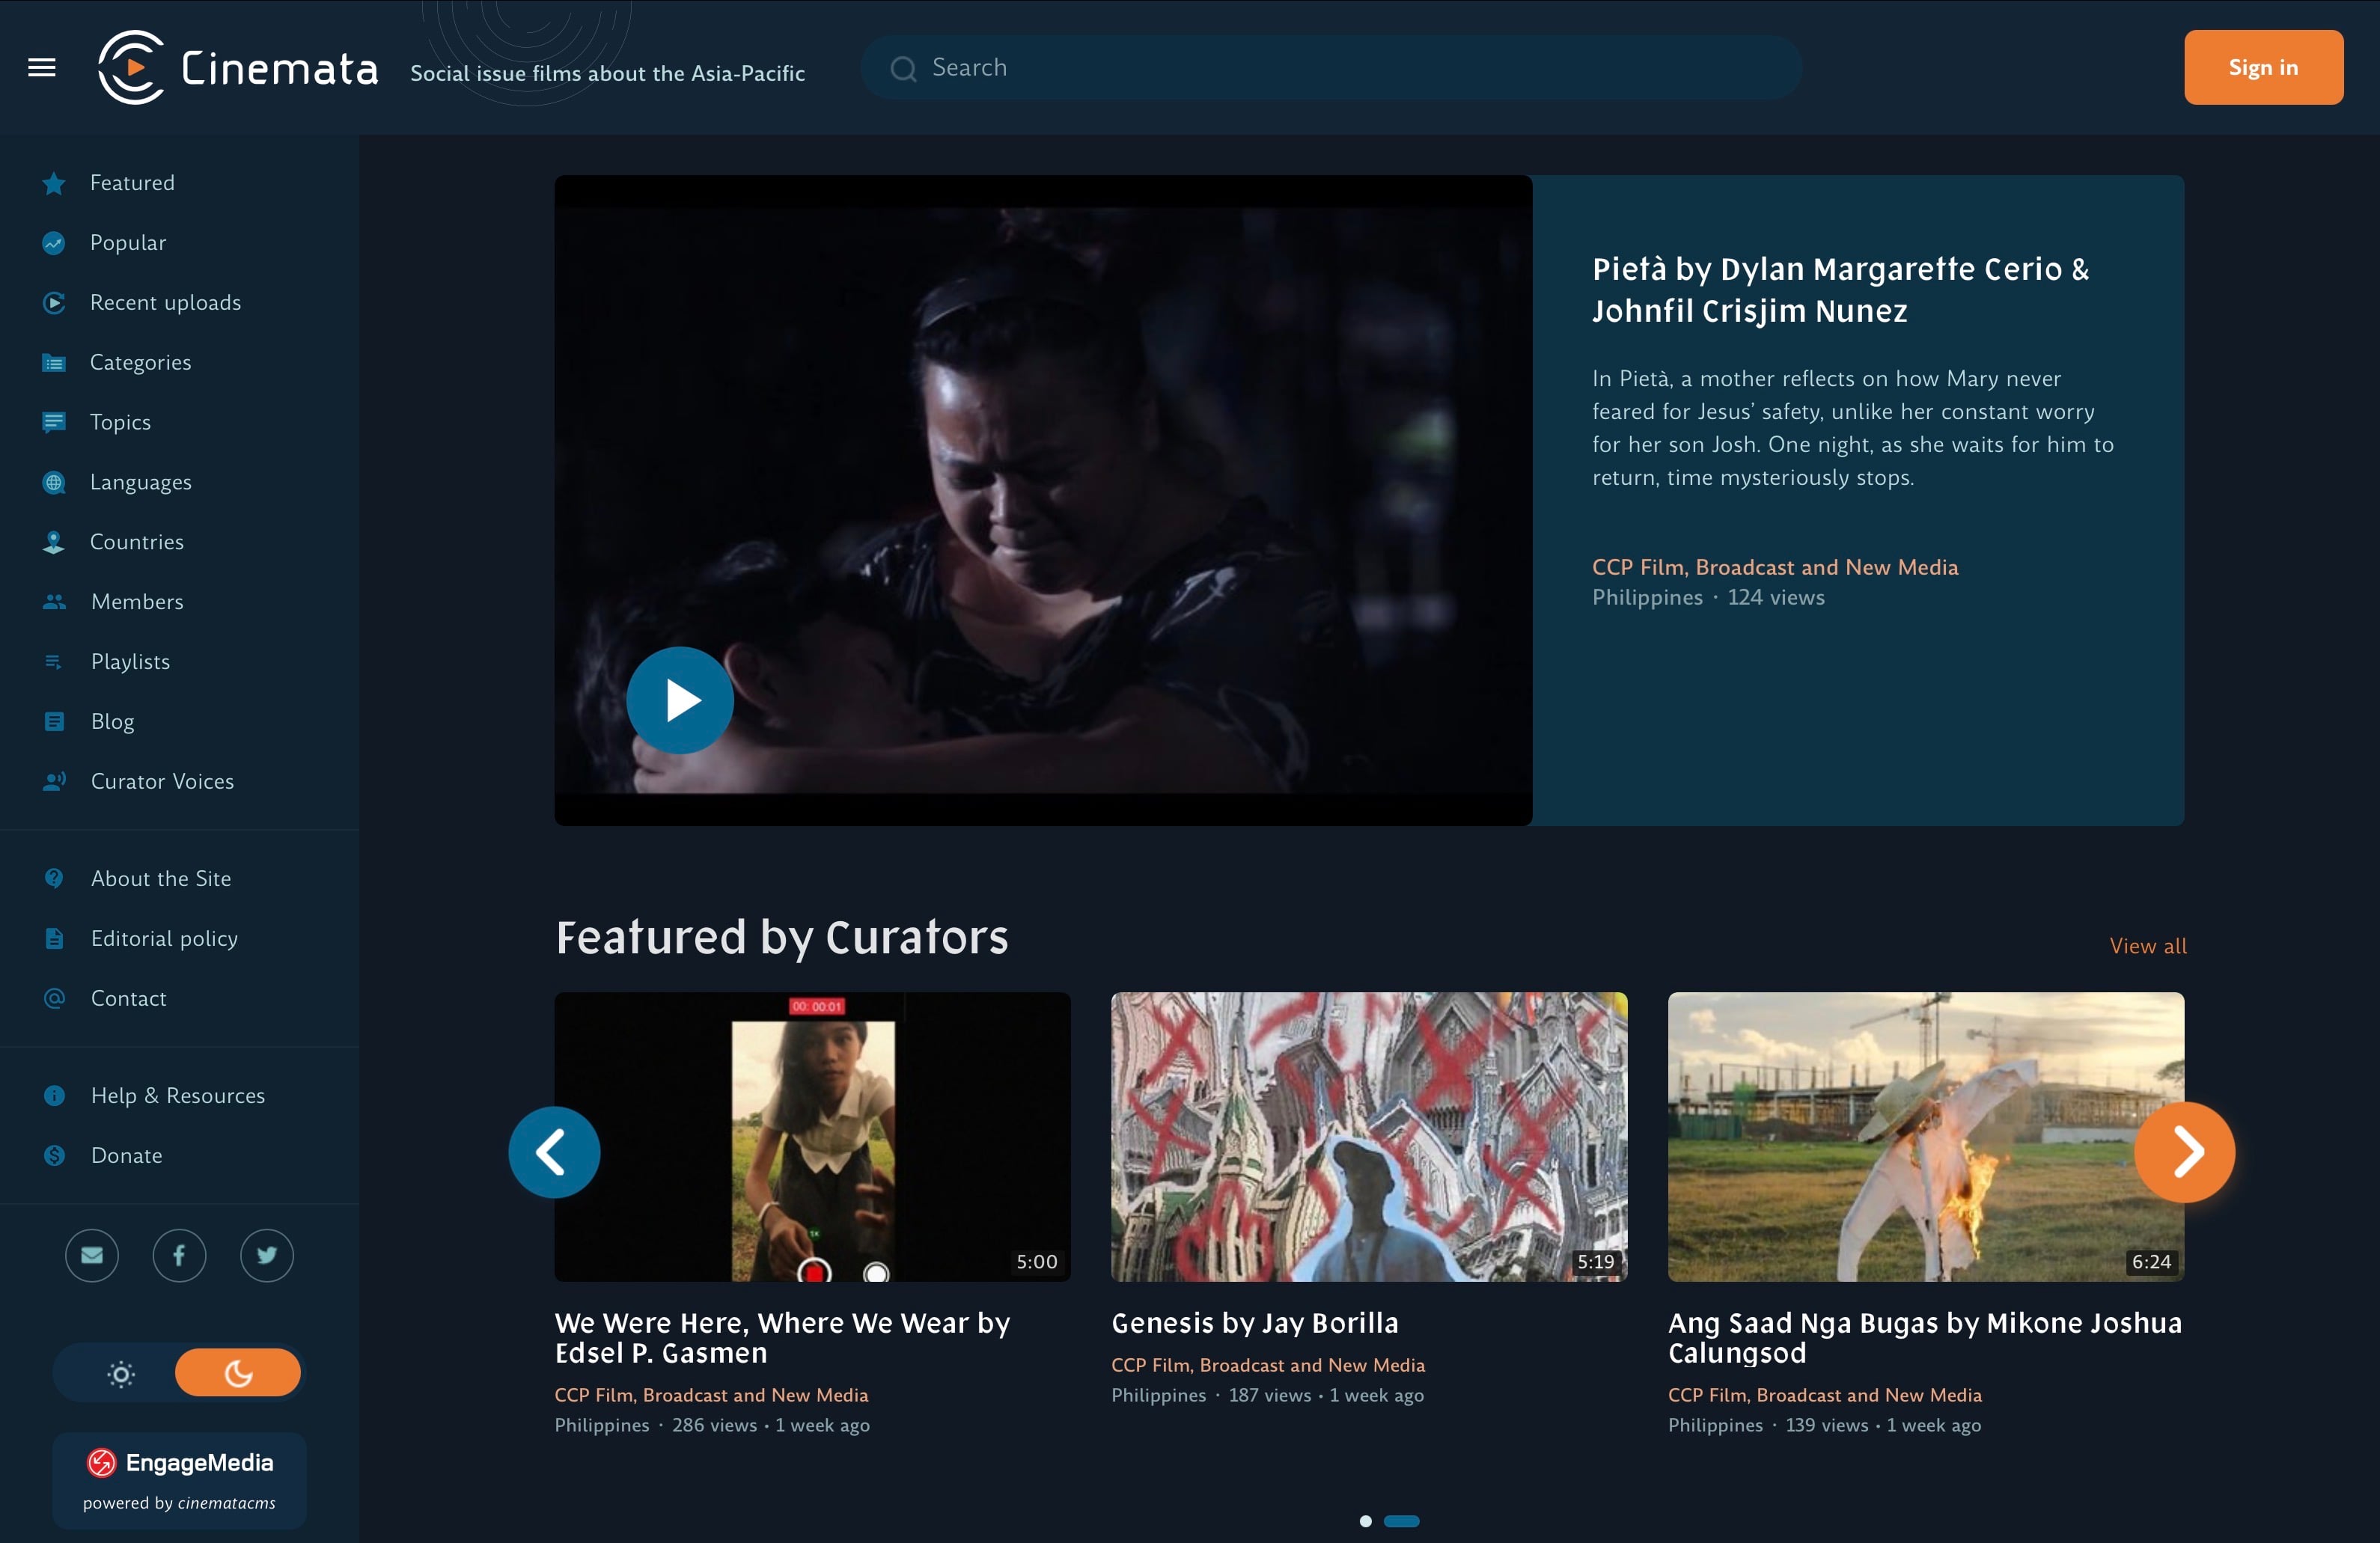
Task: Click the featured video progress dot
Action: [x=1367, y=1521]
